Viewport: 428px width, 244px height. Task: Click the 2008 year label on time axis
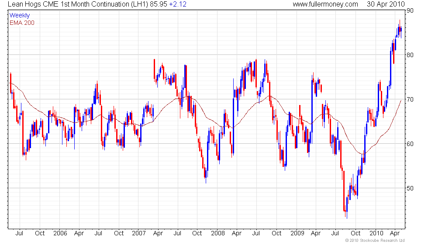pos(218,234)
